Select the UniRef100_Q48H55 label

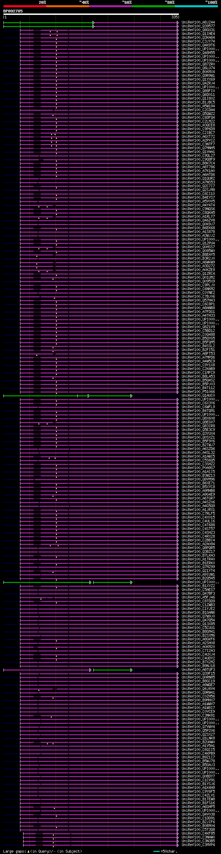198,53
